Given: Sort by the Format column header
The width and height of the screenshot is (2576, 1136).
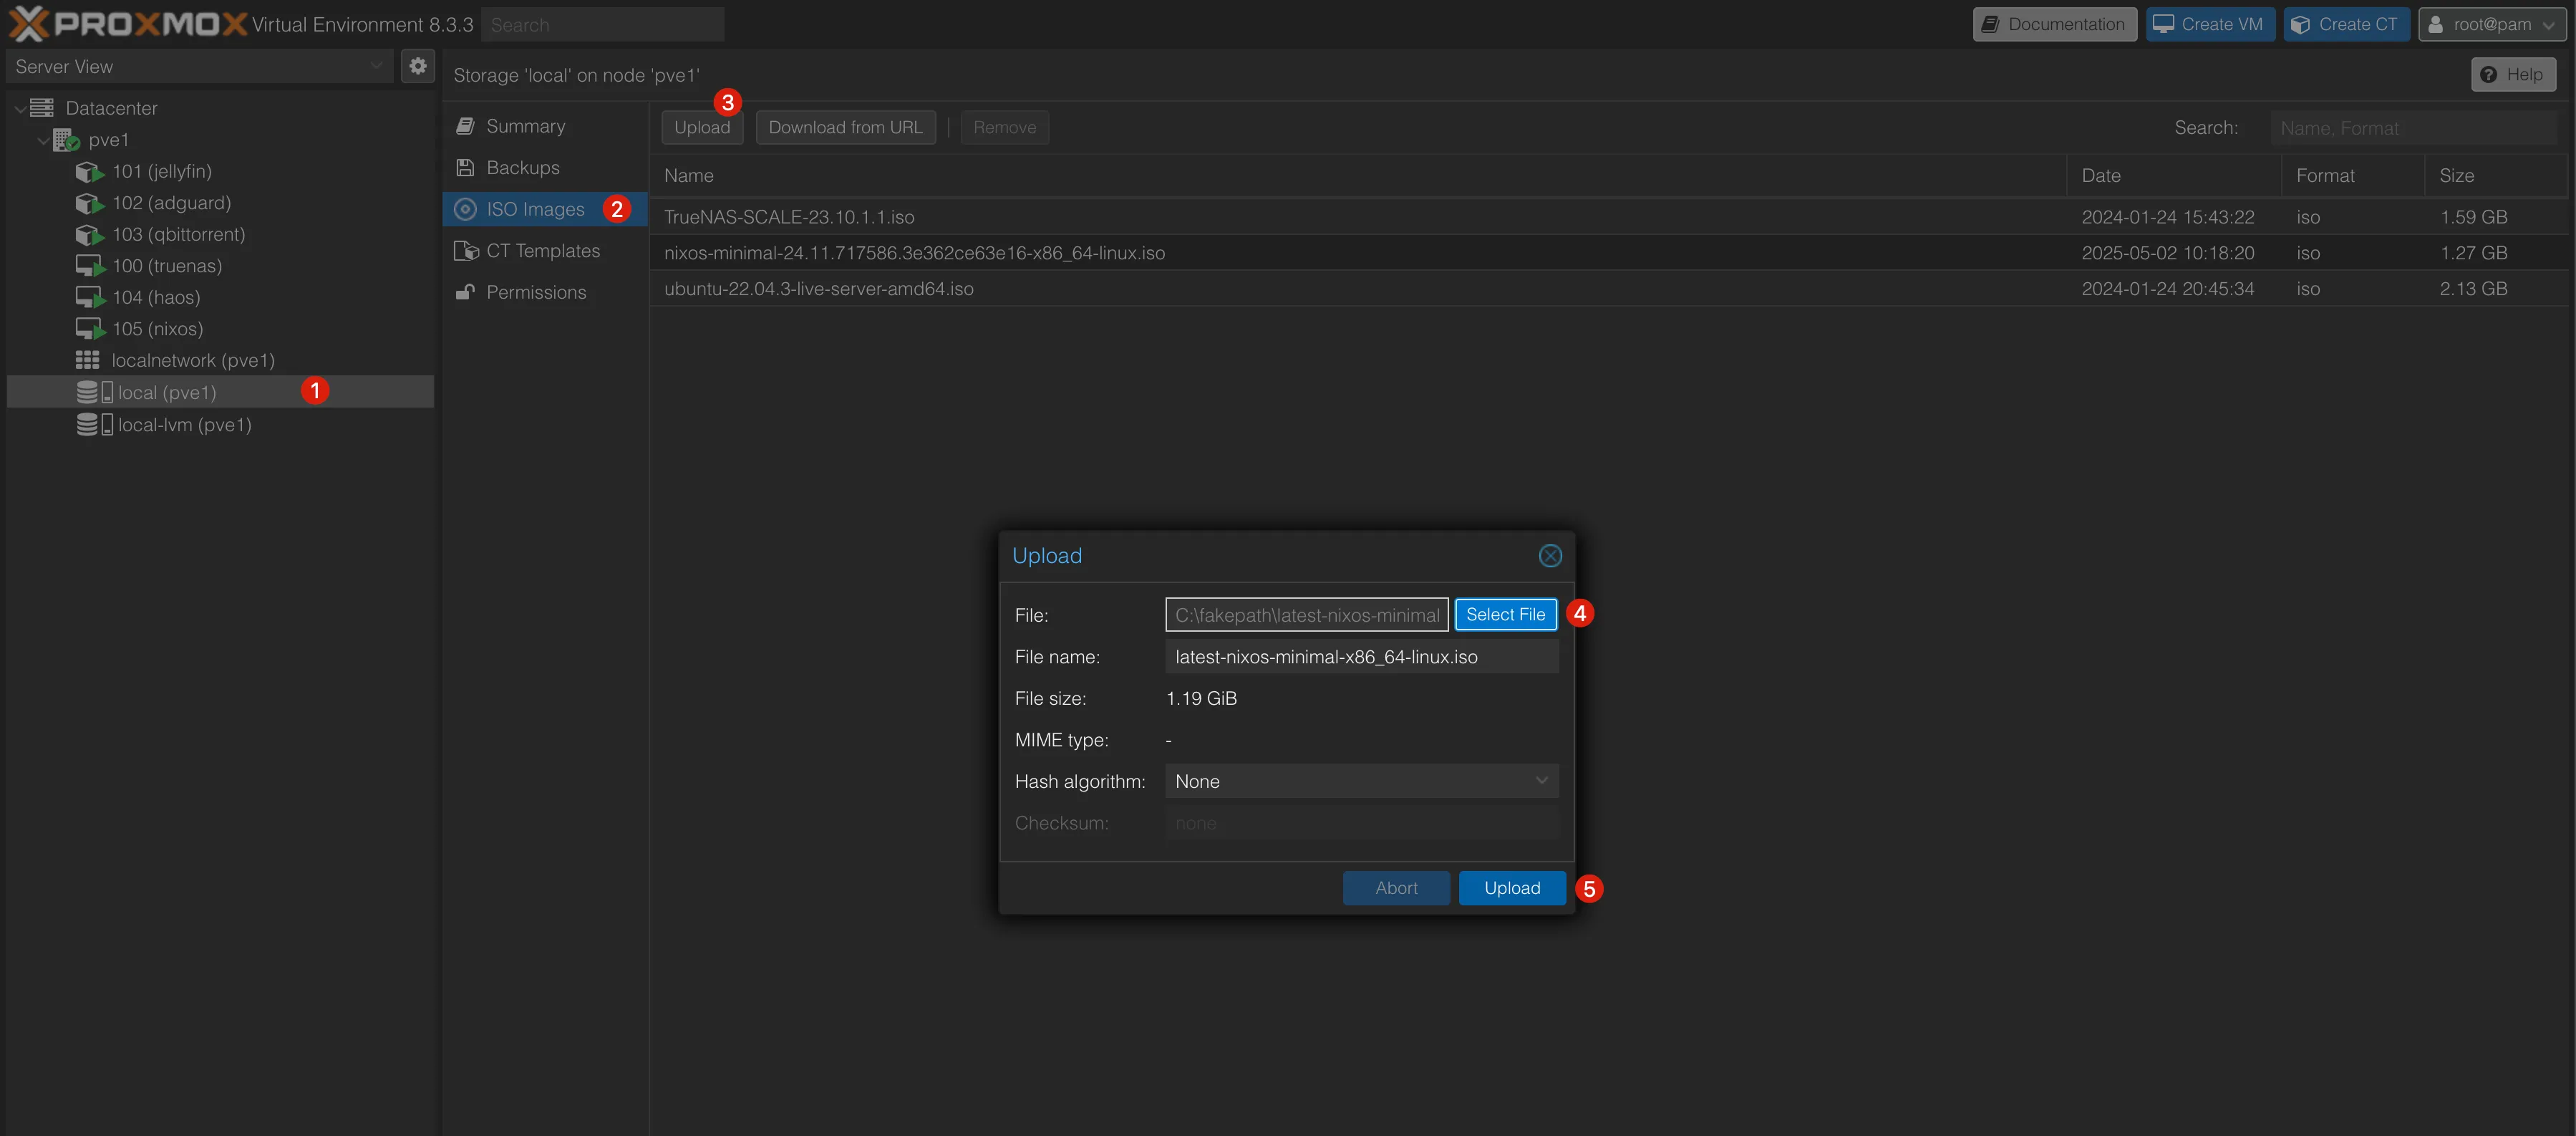Looking at the screenshot, I should 2353,175.
